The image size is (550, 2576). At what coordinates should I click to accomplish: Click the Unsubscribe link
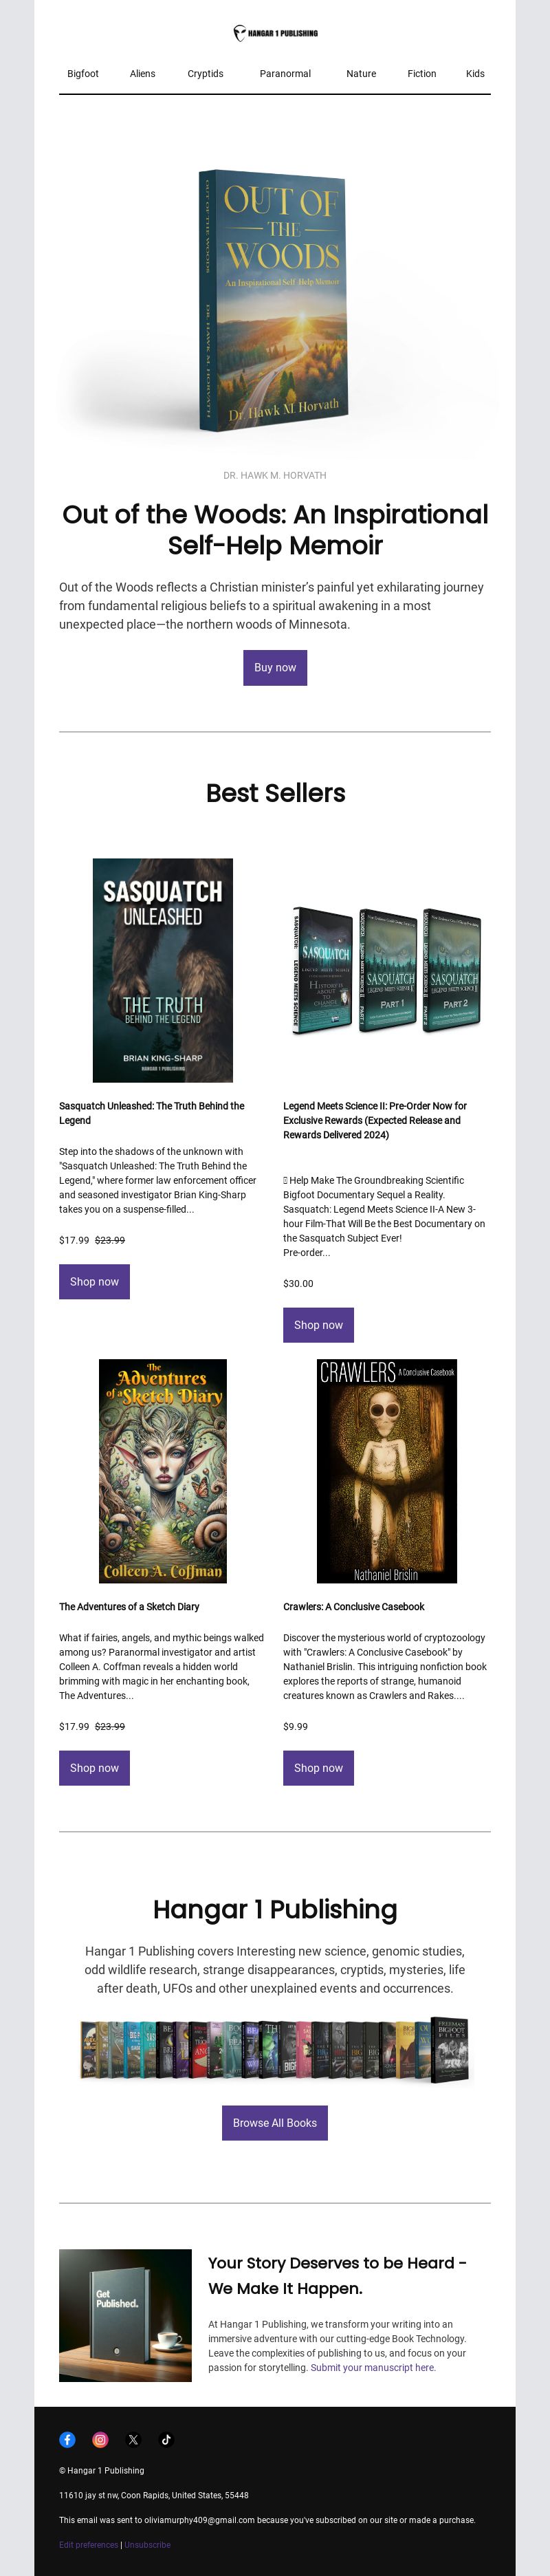click(x=147, y=2545)
